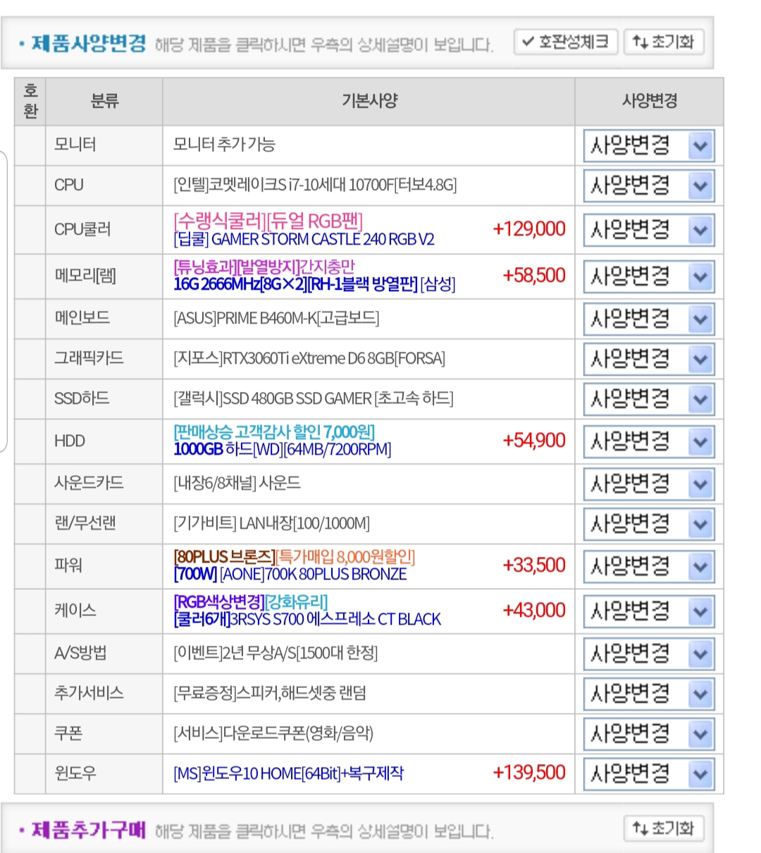The width and height of the screenshot is (761, 853).
Task: Open 사양변경 dropdown for A/S방법 row
Action: (649, 654)
